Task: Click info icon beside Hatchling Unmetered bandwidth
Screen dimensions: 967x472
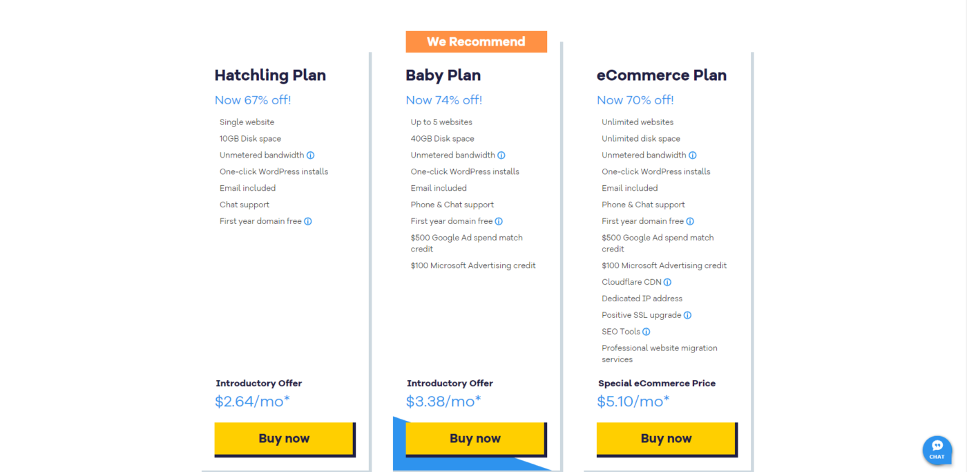Action: tap(310, 155)
